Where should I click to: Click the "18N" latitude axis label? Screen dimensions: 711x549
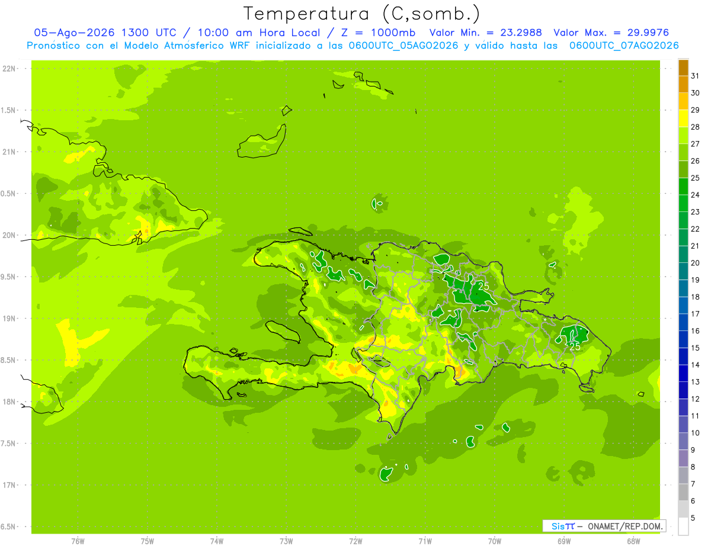tap(8, 402)
